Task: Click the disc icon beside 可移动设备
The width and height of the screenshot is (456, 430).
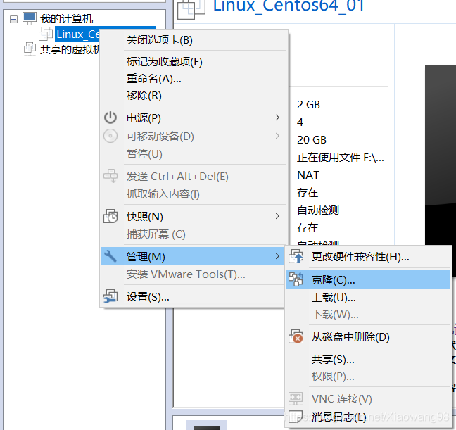Action: (x=110, y=136)
